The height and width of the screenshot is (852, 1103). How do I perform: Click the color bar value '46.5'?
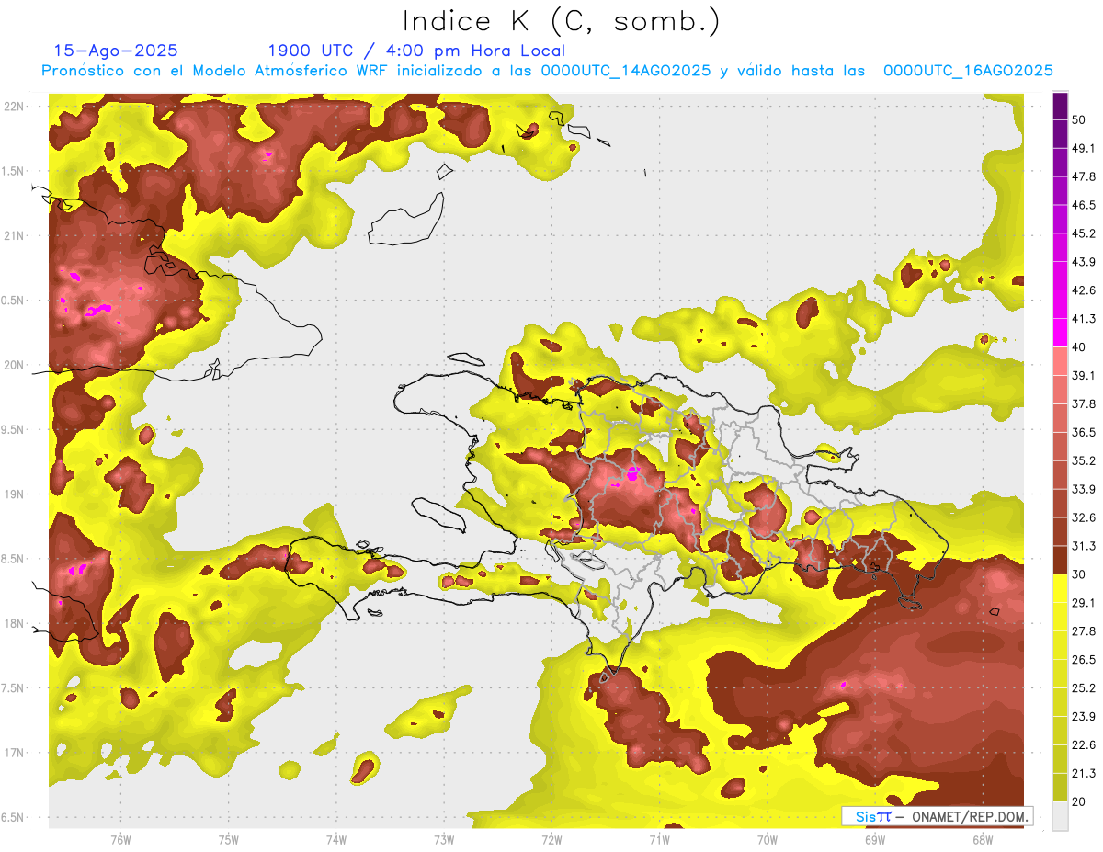[1084, 205]
